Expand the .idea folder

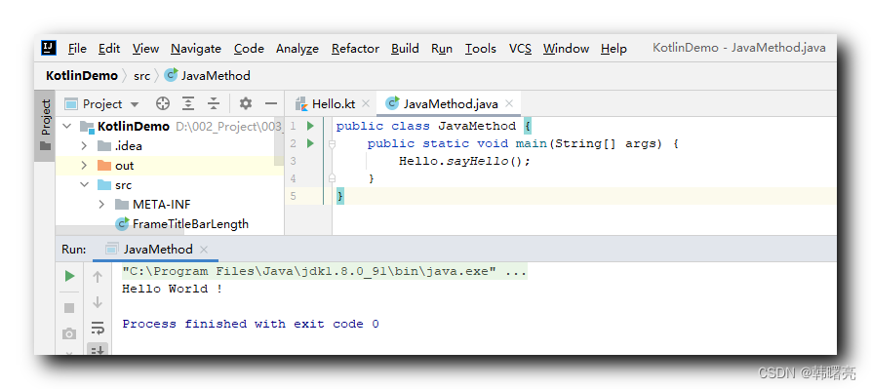pyautogui.click(x=85, y=146)
